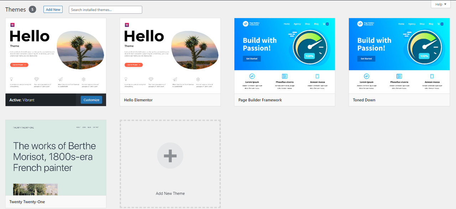Click the Active: Vibrant label
Viewport: 456px width, 209px height.
pos(22,100)
